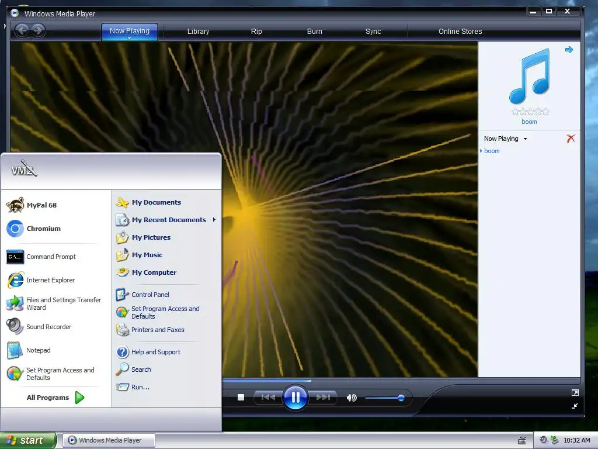Stop playback with the stop button

(x=241, y=398)
